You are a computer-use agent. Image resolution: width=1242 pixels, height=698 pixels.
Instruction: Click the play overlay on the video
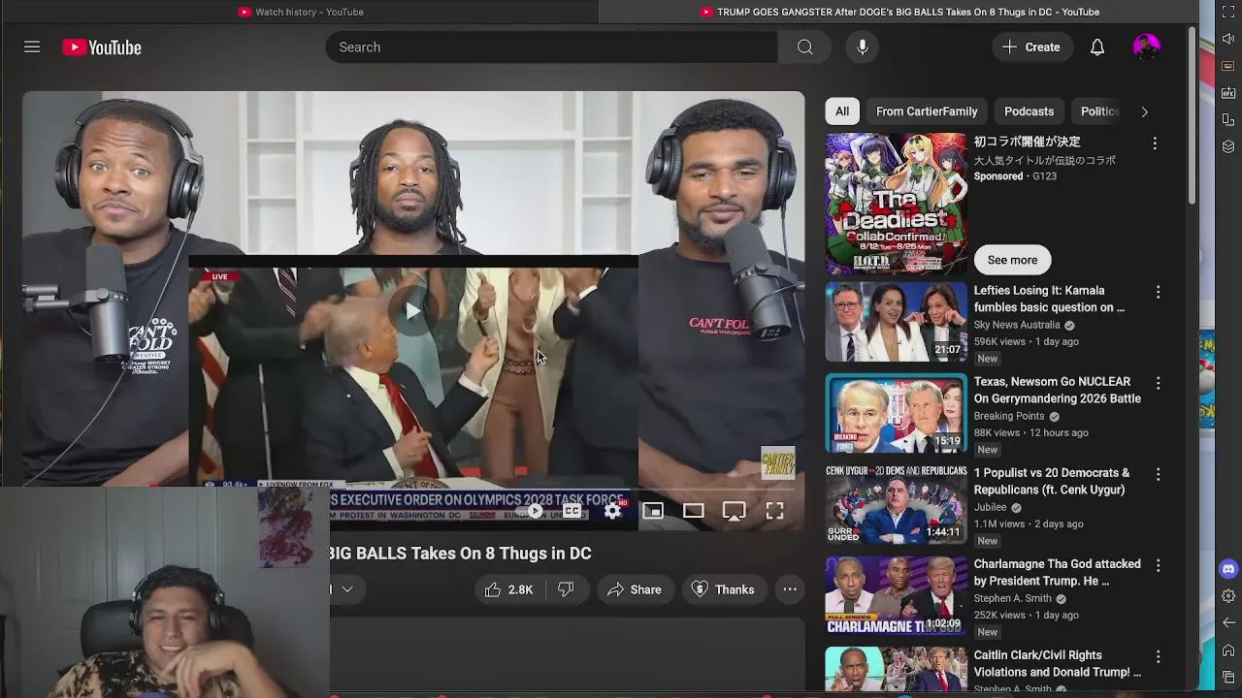412,311
